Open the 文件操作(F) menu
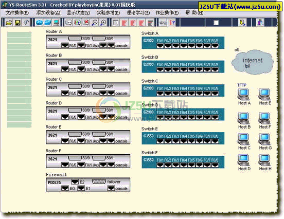Screen dimensions: 284x219 (17, 13)
